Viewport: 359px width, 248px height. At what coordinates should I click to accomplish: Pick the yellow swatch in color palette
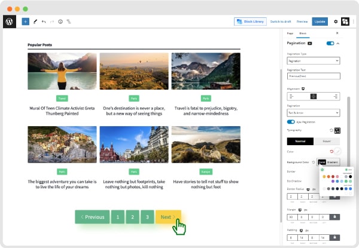[x=324, y=176]
